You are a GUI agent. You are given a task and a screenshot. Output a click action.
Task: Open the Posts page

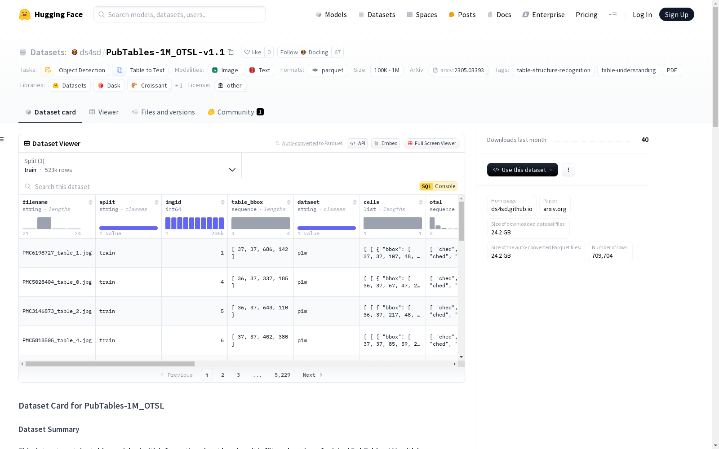[x=462, y=14]
